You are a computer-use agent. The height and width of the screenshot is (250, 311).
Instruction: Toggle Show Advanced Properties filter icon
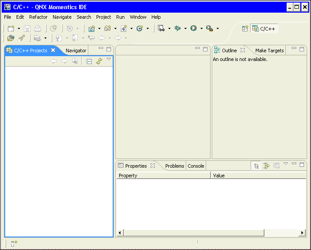pos(266,166)
